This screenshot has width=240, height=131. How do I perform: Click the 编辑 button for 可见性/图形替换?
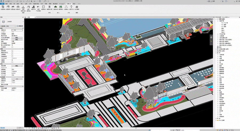(x=17, y=38)
